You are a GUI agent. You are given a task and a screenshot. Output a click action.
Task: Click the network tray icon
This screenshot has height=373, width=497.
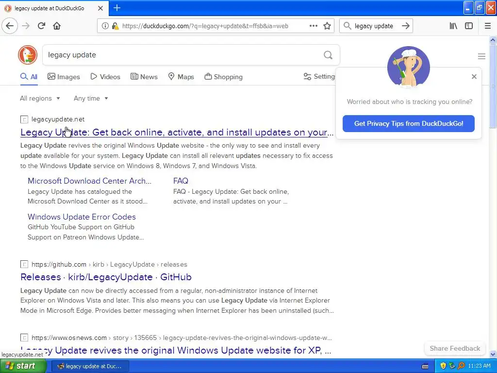[x=452, y=366]
